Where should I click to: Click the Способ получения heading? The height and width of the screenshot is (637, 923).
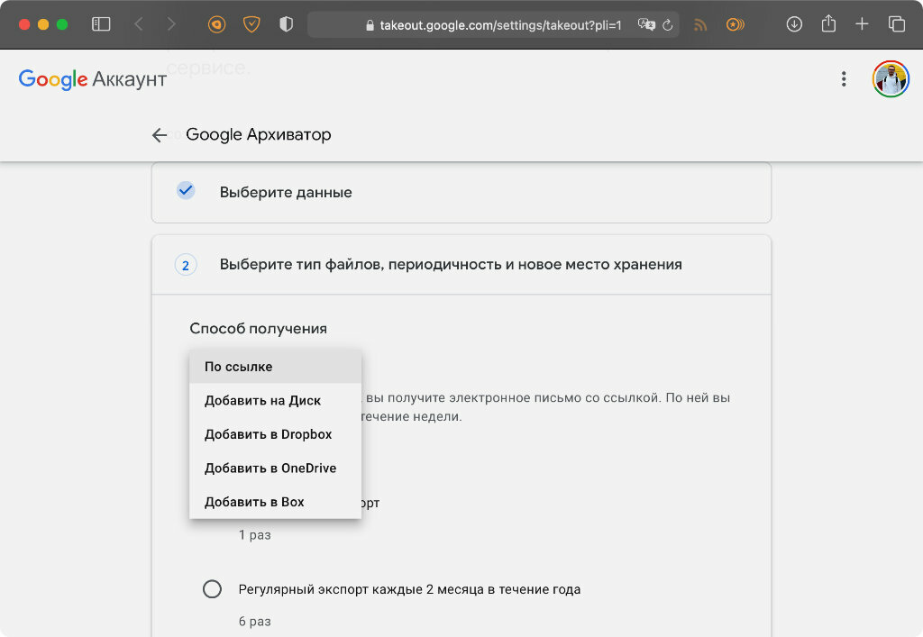(258, 328)
